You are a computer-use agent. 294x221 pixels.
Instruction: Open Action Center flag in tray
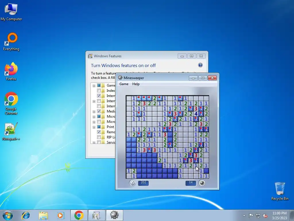pos(251,215)
